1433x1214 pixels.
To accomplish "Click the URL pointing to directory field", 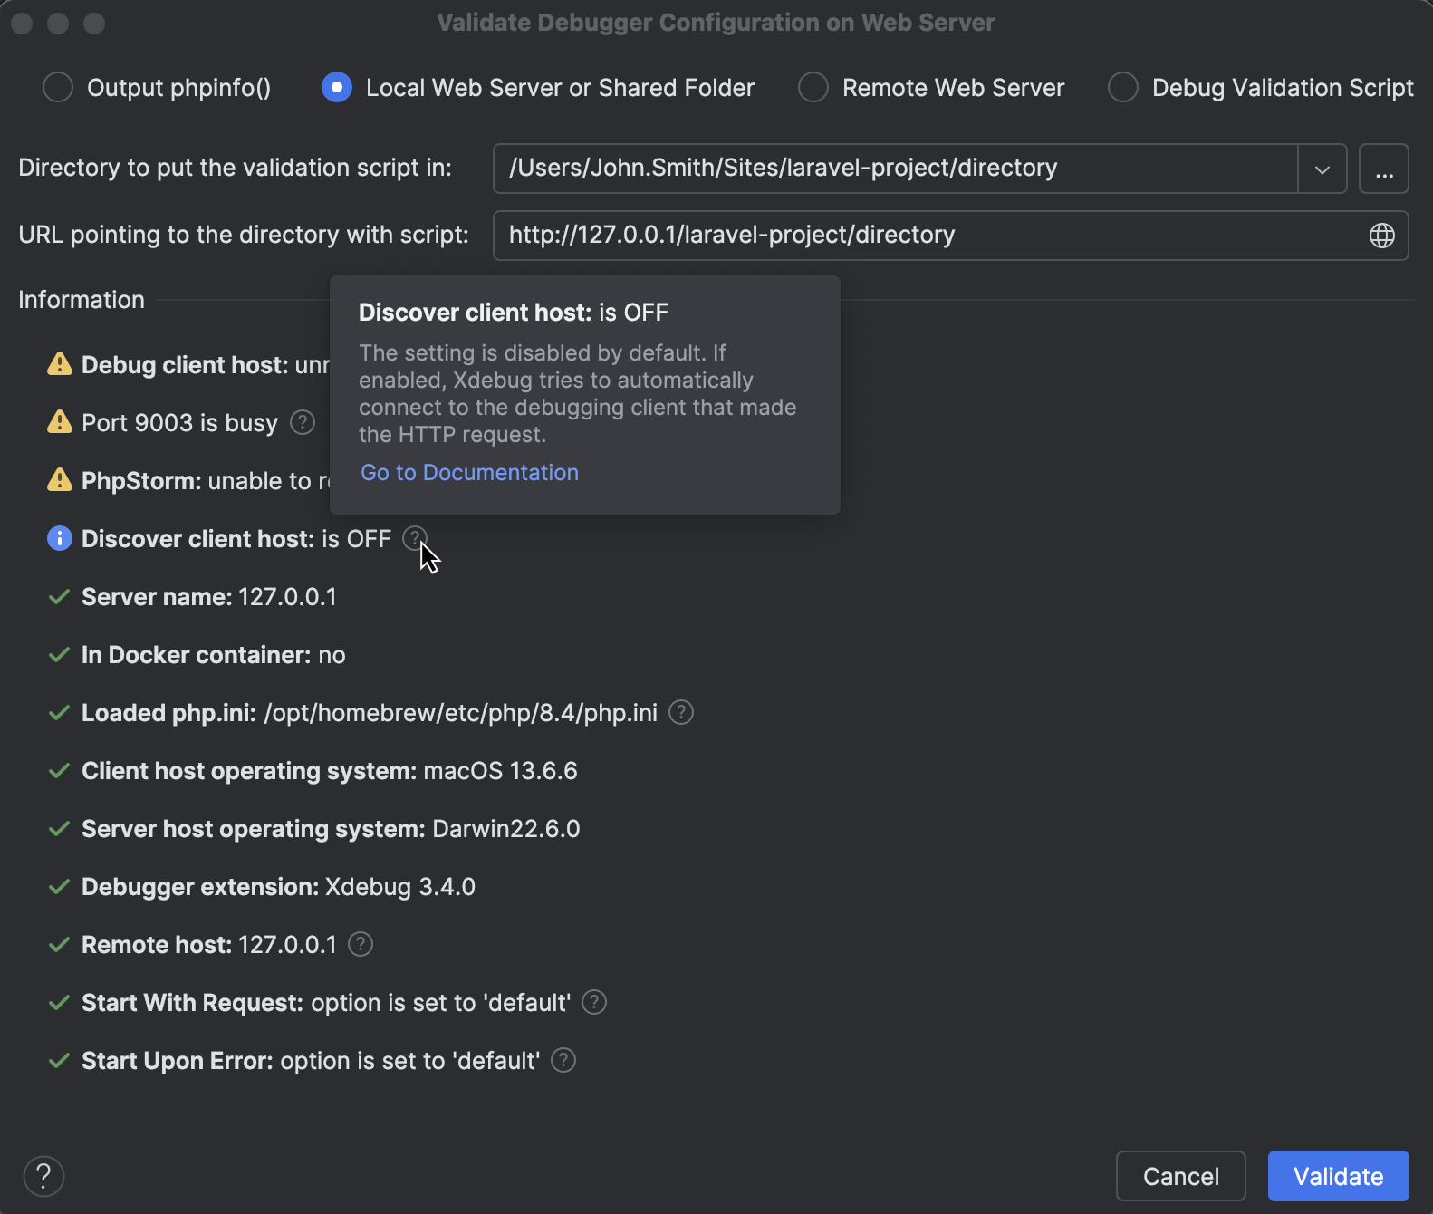I will coord(924,236).
